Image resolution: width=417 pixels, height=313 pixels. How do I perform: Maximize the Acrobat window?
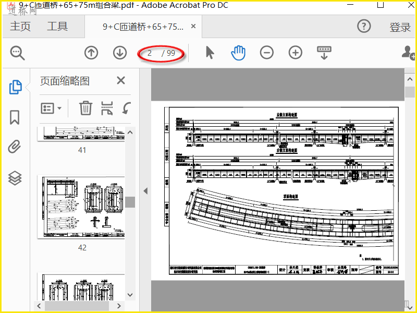381,5
